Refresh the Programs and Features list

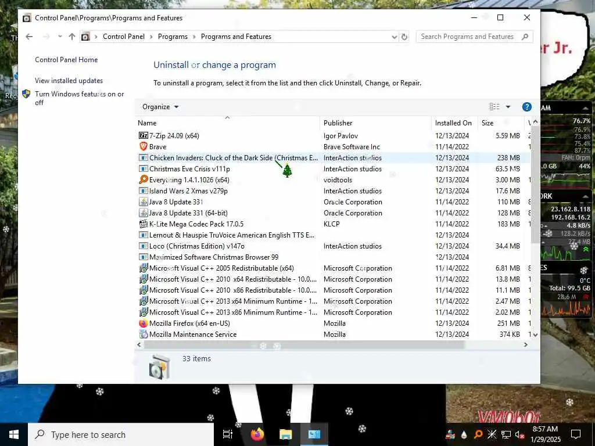coord(404,37)
